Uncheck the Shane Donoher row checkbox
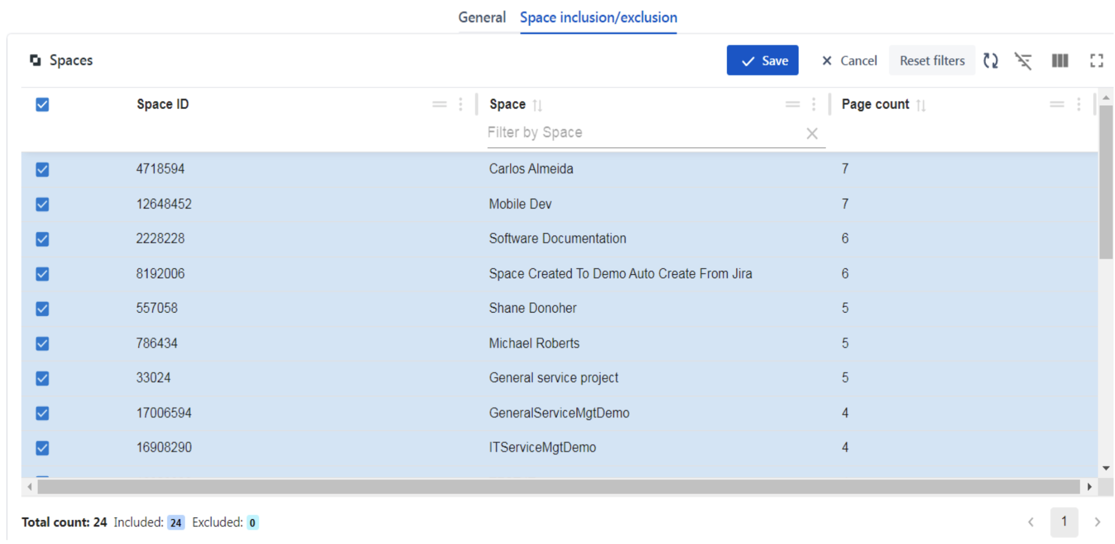The width and height of the screenshot is (1115, 544). click(x=42, y=308)
